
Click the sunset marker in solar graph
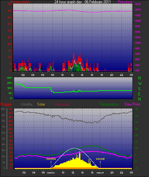[100, 159]
